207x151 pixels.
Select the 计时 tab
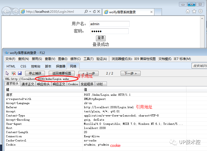(101, 84)
